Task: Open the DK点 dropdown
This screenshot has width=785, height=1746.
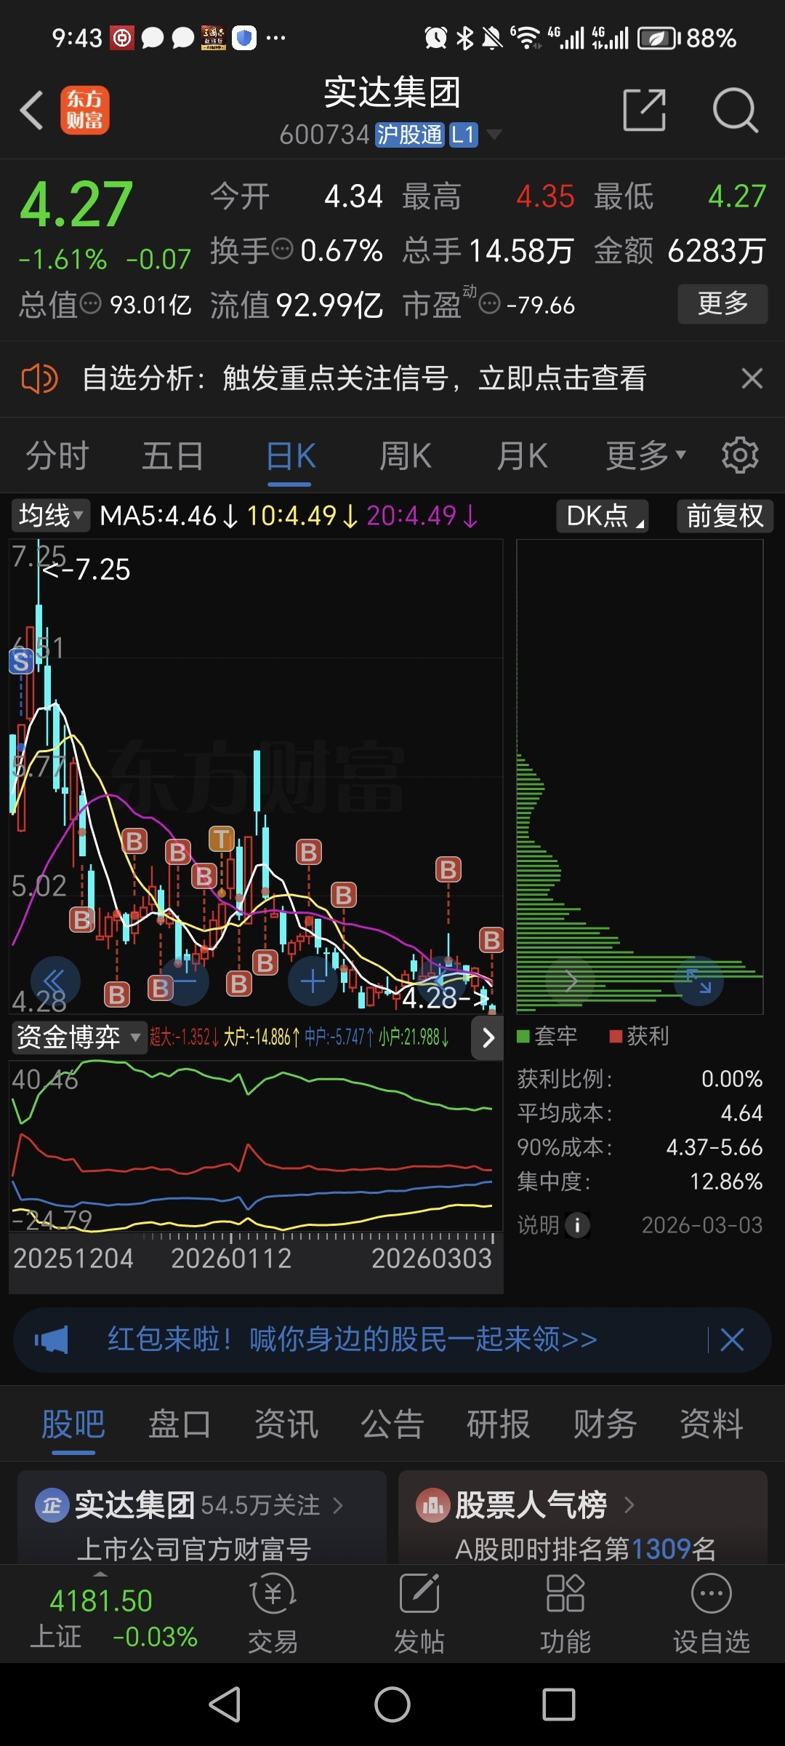Action: point(602,516)
